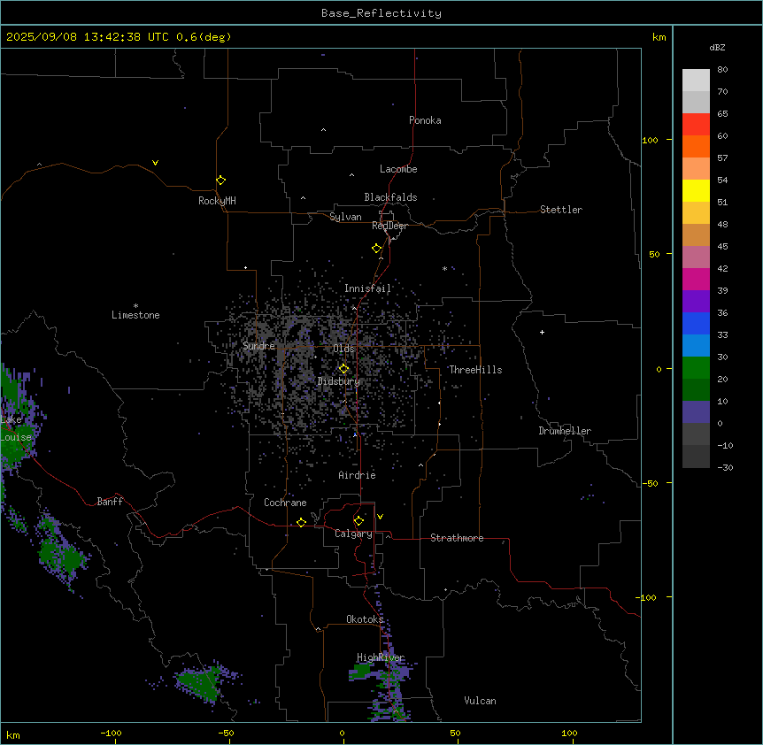The image size is (763, 745).
Task: Pick the magenta legend swatch near 39
Action: tap(696, 279)
